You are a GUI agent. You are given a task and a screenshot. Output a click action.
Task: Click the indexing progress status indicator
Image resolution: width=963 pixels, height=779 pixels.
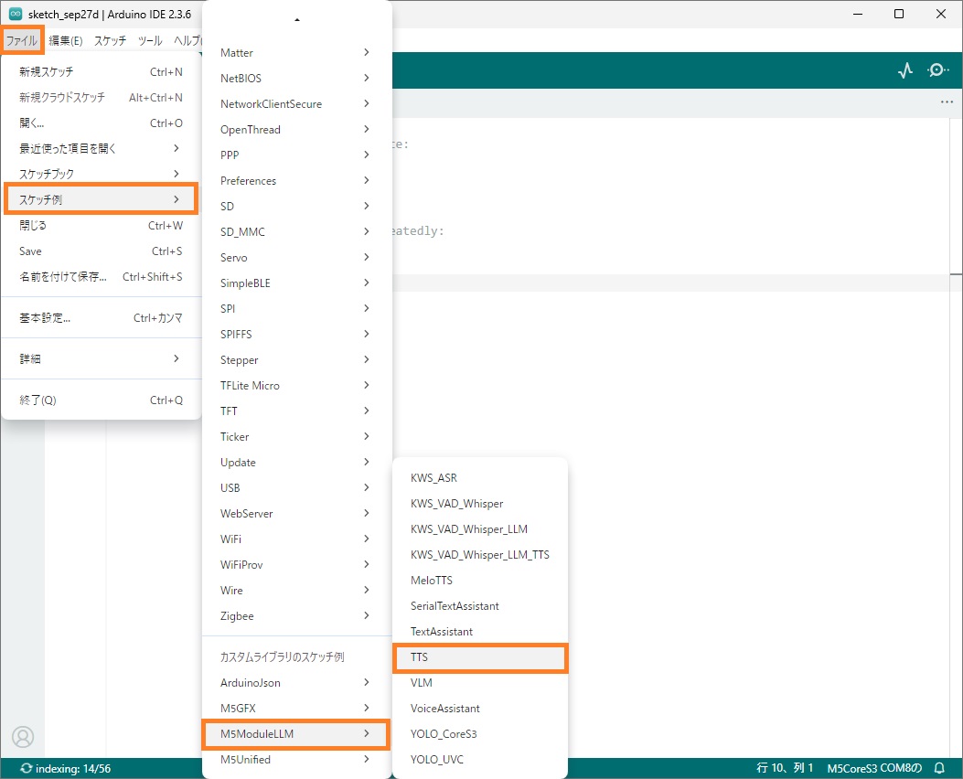[64, 769]
